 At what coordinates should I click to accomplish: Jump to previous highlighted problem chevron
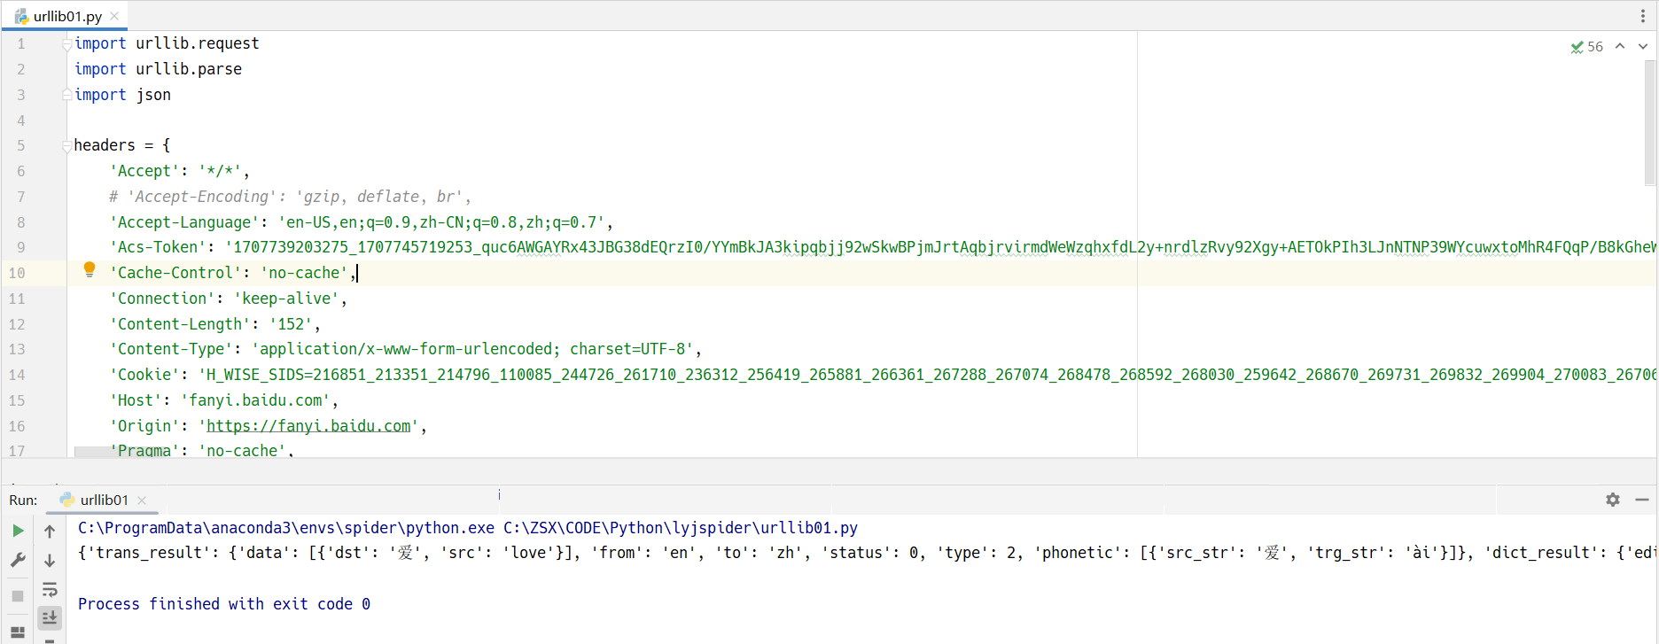[1620, 46]
